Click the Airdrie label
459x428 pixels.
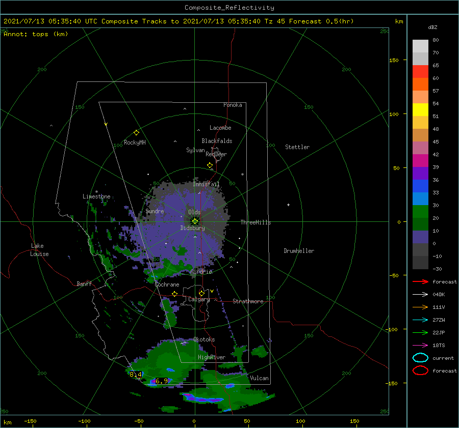click(x=201, y=272)
